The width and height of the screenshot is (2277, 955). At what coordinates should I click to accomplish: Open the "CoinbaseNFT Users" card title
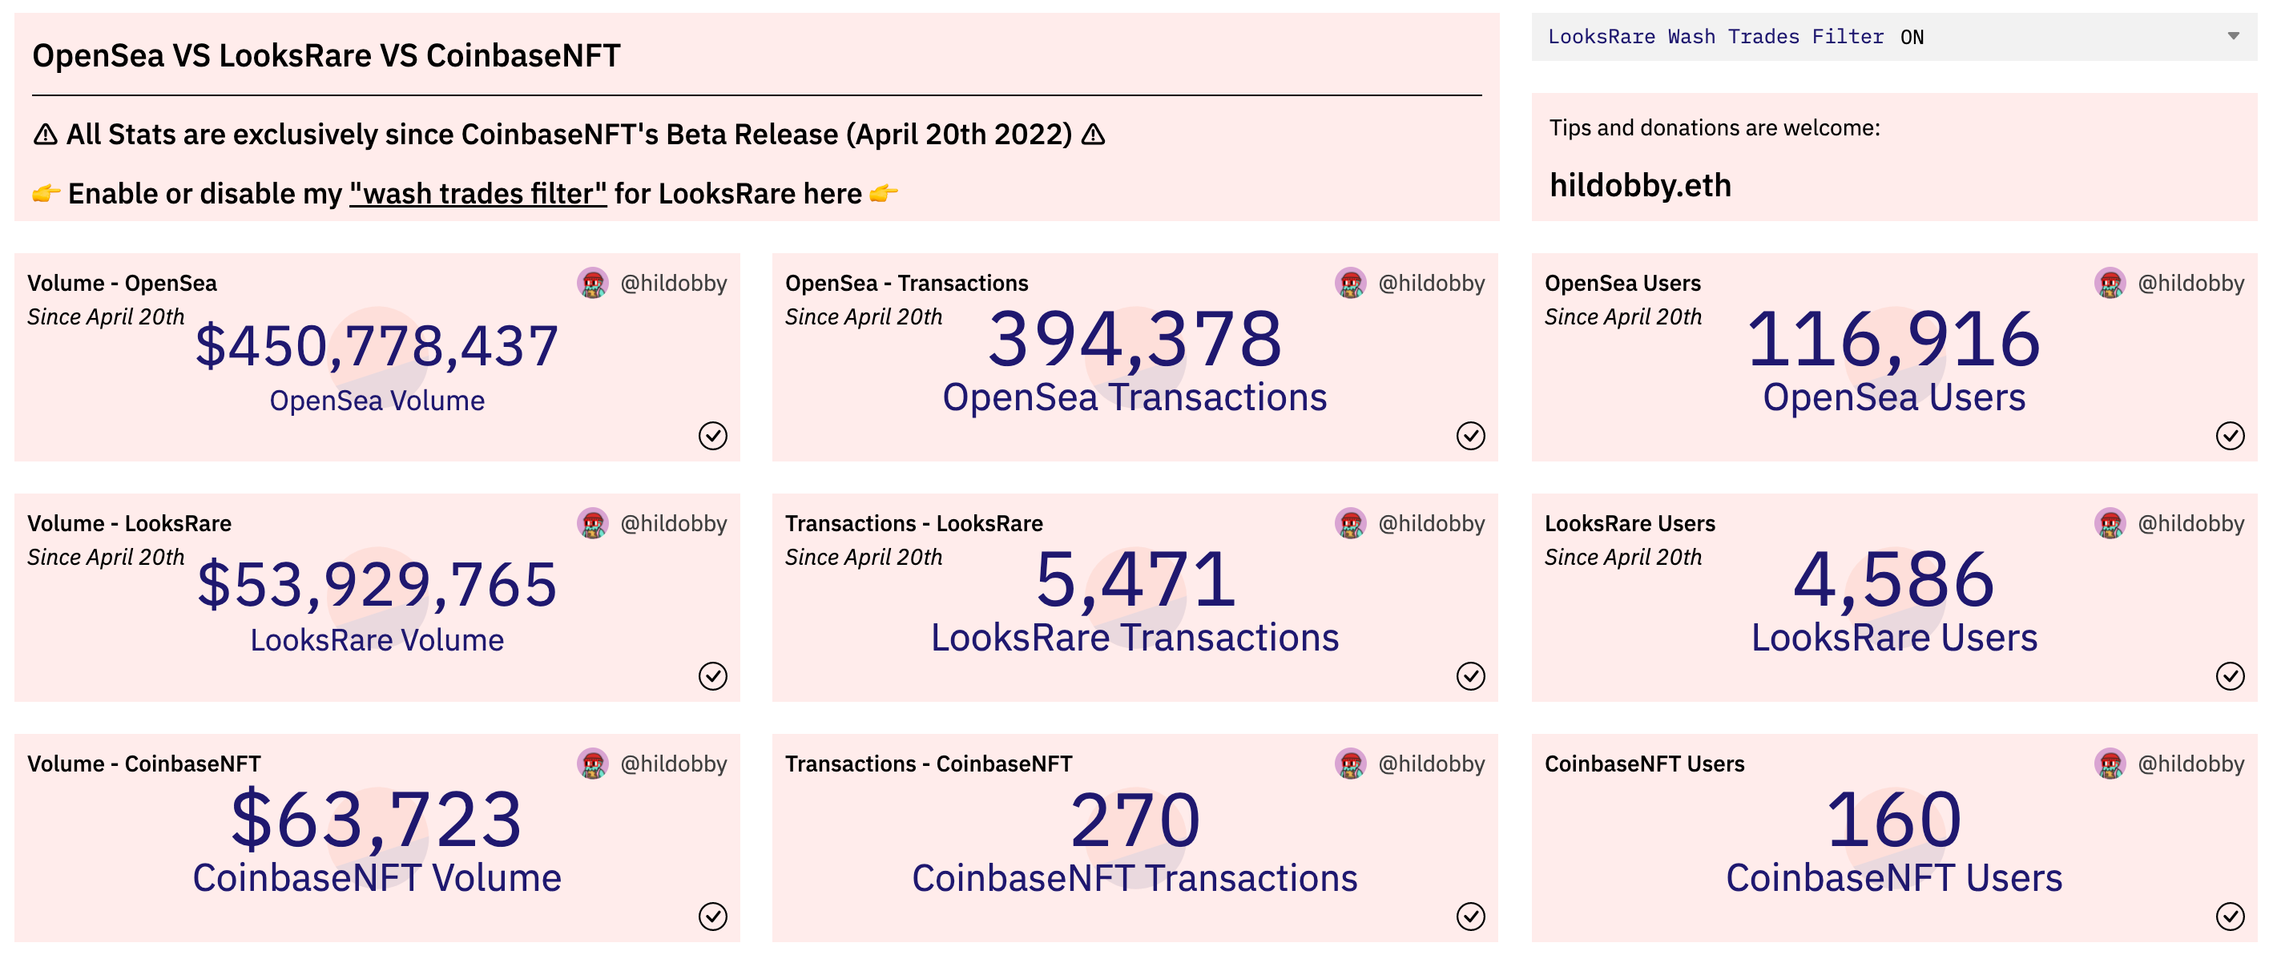(1645, 765)
